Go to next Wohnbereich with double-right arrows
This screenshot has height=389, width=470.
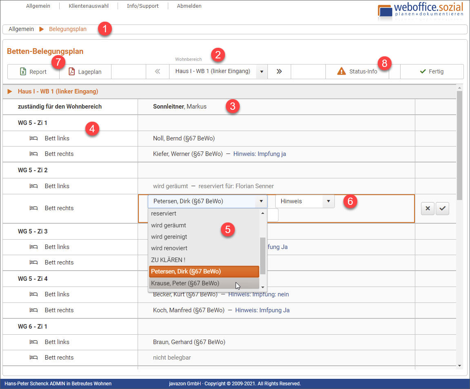[x=279, y=71]
